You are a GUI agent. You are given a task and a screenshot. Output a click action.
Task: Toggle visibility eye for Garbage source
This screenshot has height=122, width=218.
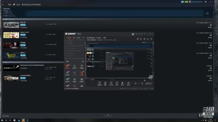66,53
